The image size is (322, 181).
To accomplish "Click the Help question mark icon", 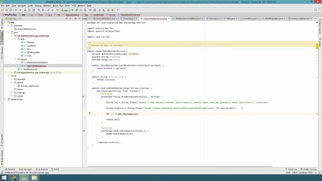I will point(117,10).
